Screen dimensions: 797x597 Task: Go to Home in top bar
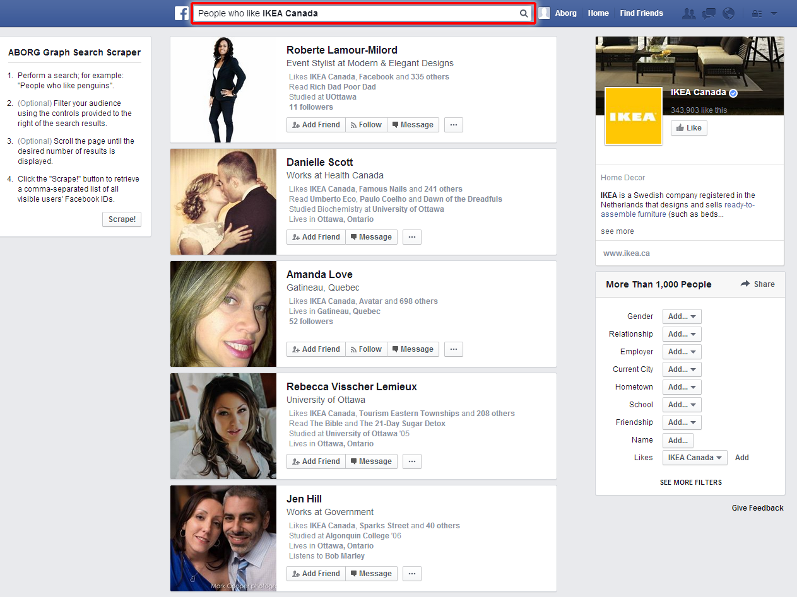[598, 13]
